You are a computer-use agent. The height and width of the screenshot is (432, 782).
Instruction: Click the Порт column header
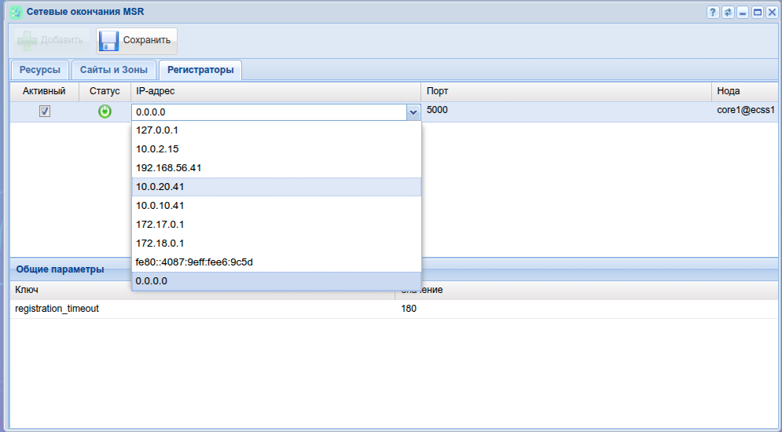point(566,91)
